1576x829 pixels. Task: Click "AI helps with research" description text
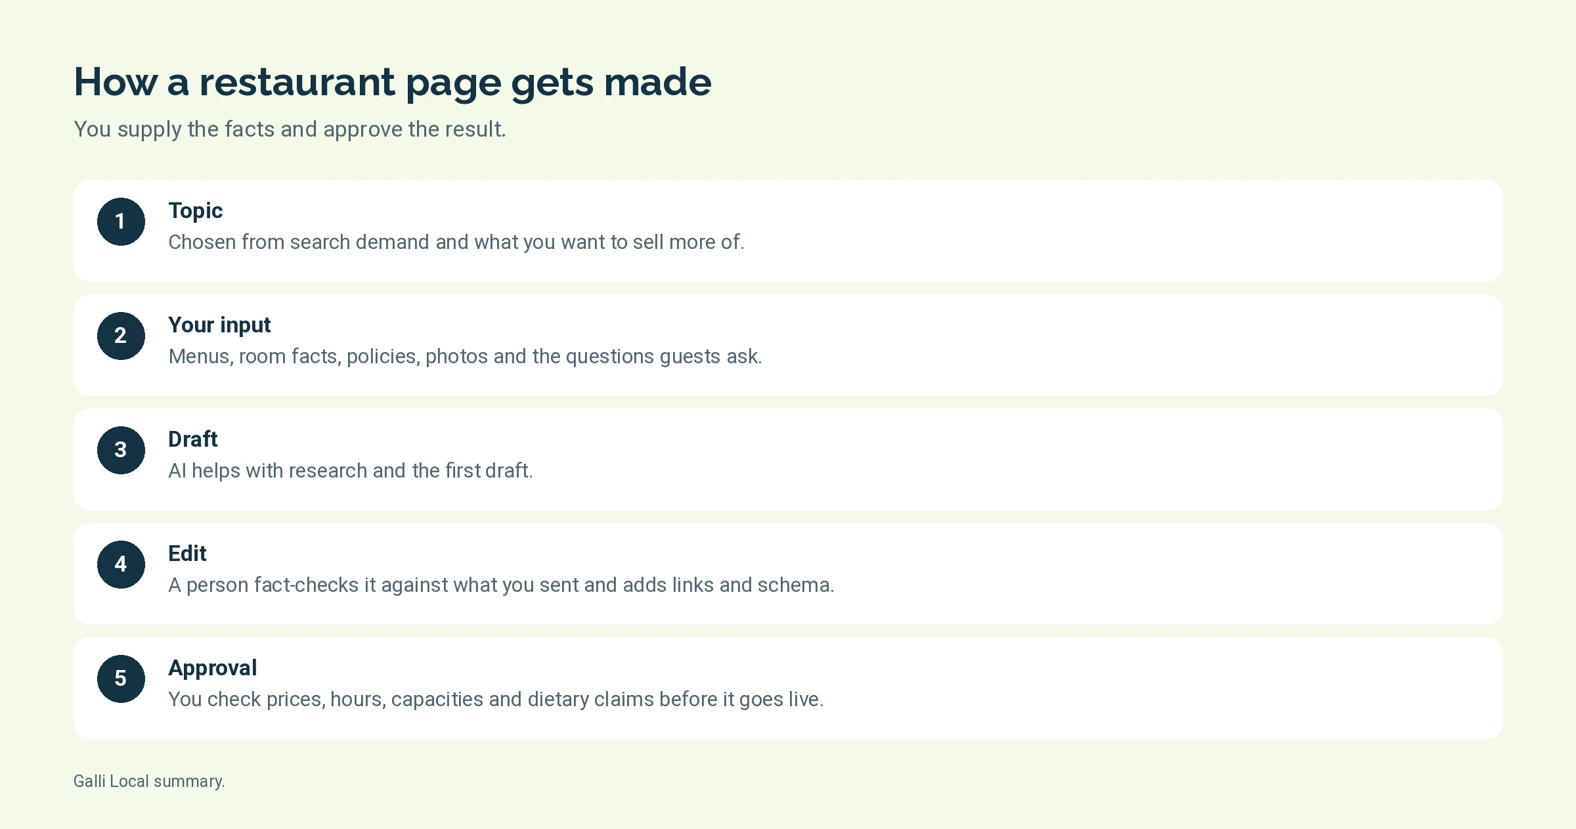(351, 471)
